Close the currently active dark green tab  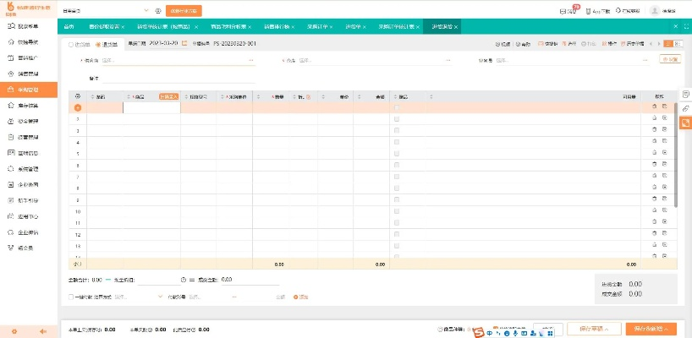click(x=456, y=27)
